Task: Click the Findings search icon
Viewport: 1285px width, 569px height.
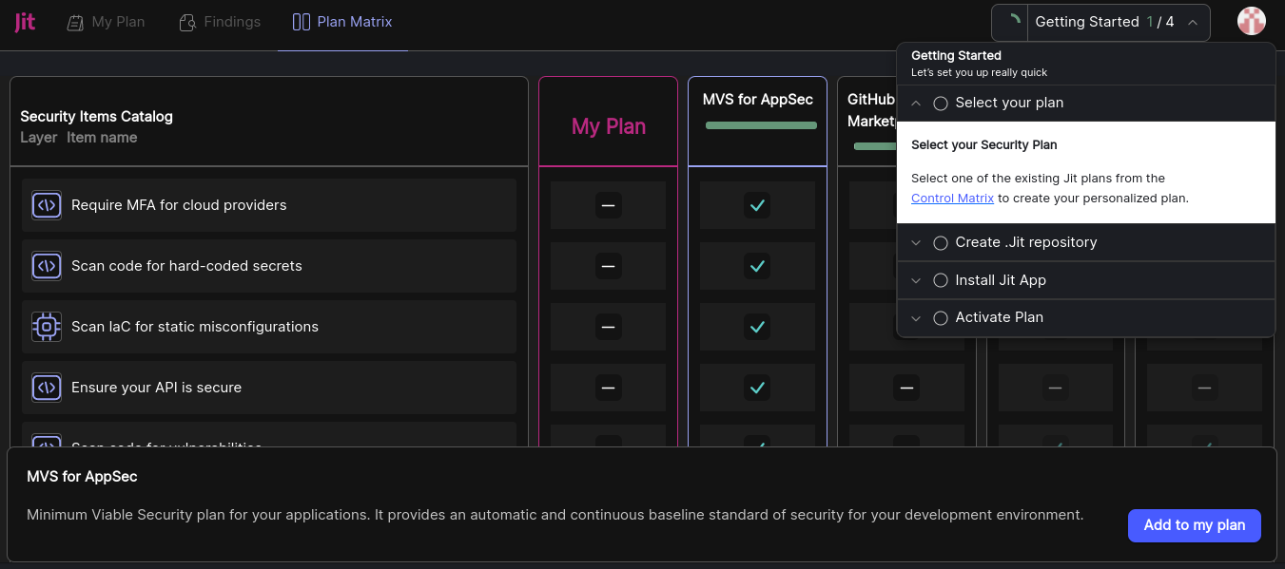Action: coord(188,22)
